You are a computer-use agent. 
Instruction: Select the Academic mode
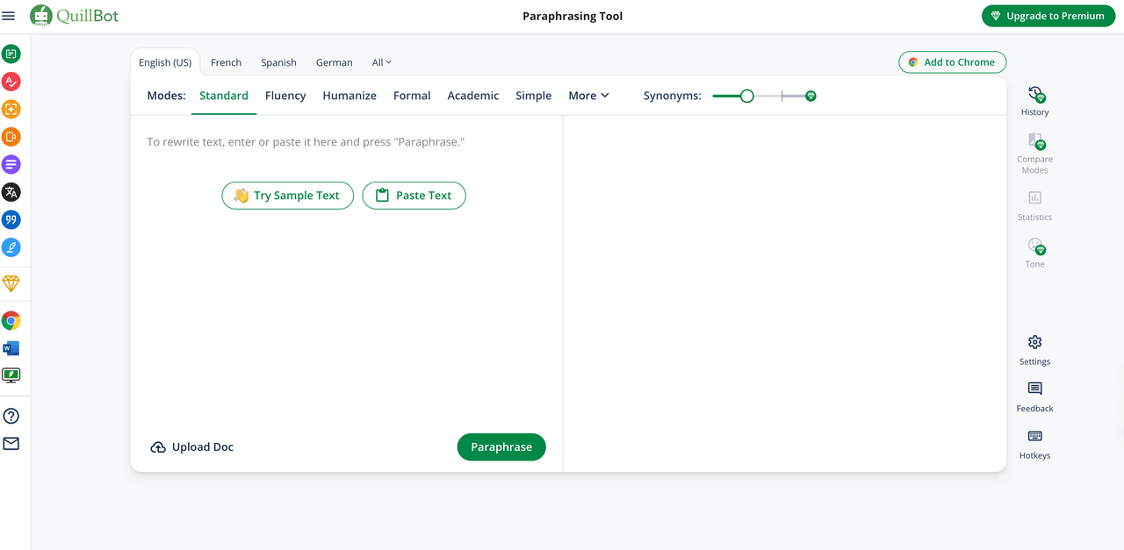[x=473, y=96]
